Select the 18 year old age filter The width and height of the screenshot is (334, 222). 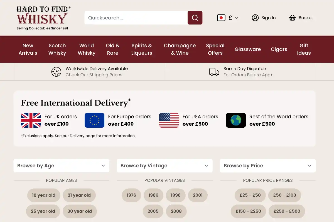44,195
